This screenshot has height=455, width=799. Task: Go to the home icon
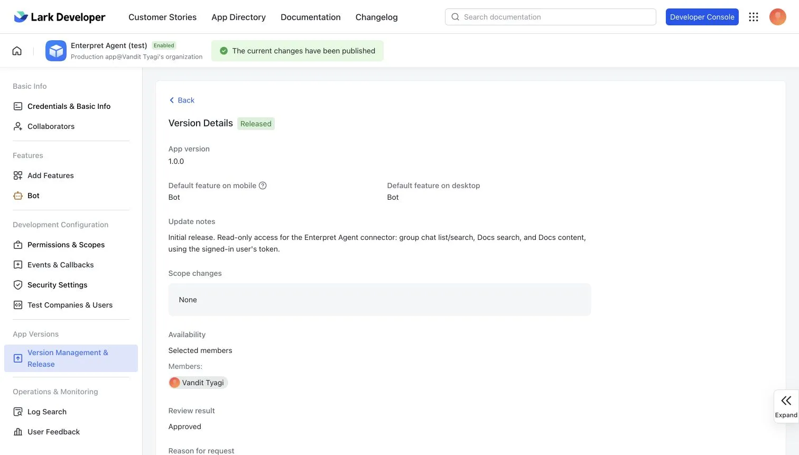[17, 51]
